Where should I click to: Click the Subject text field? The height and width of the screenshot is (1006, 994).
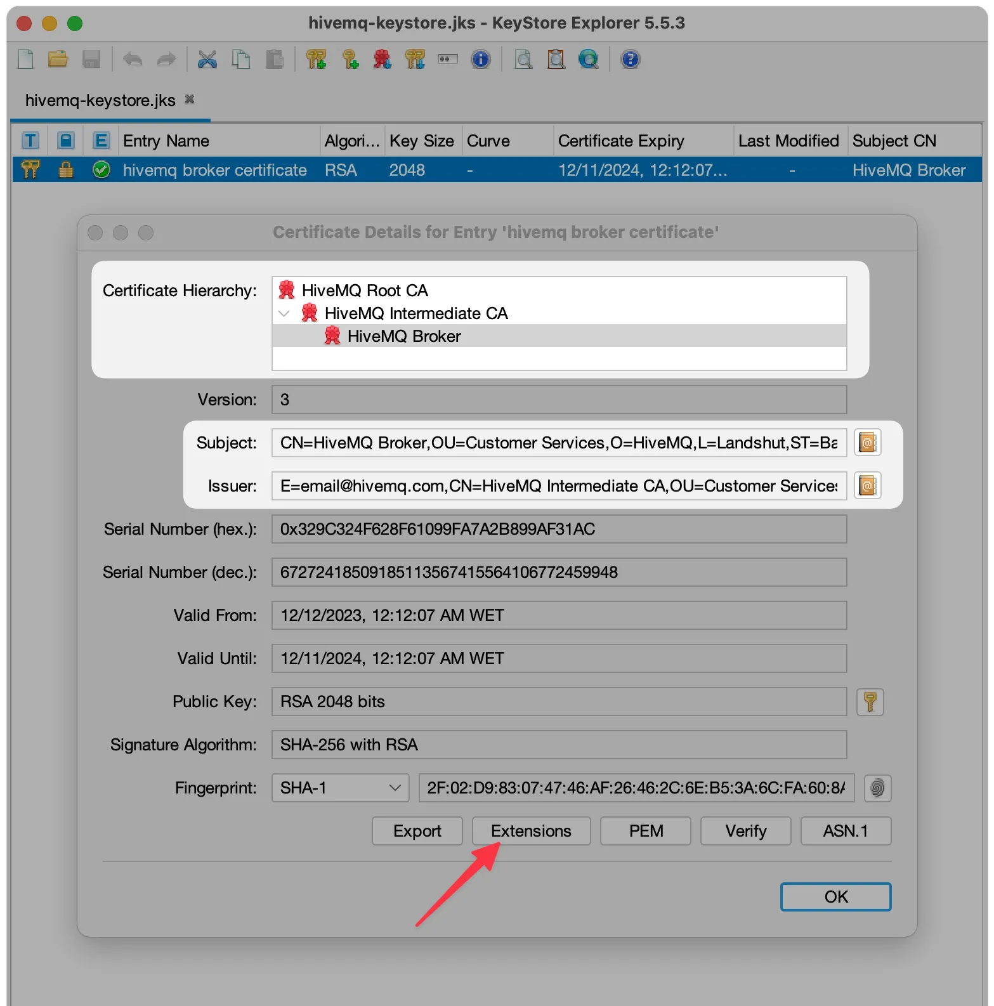(x=559, y=443)
